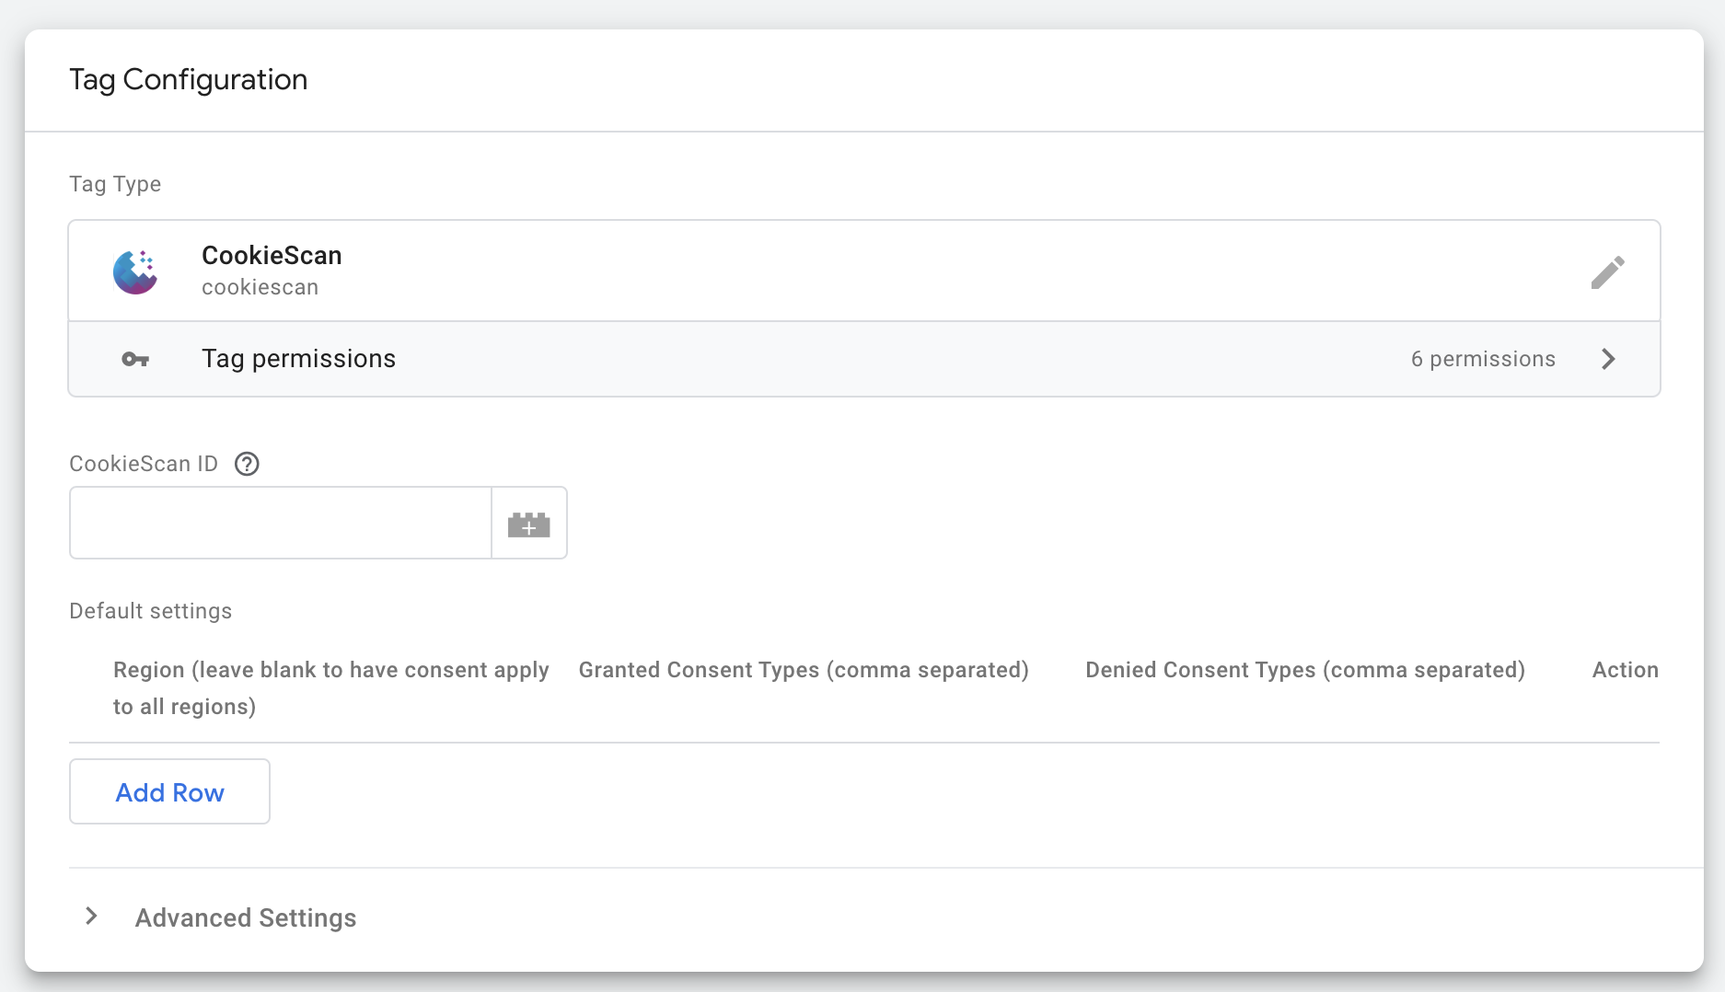The height and width of the screenshot is (992, 1725).
Task: Click the pencil edit icon for CookieScan tag
Action: 1607,272
